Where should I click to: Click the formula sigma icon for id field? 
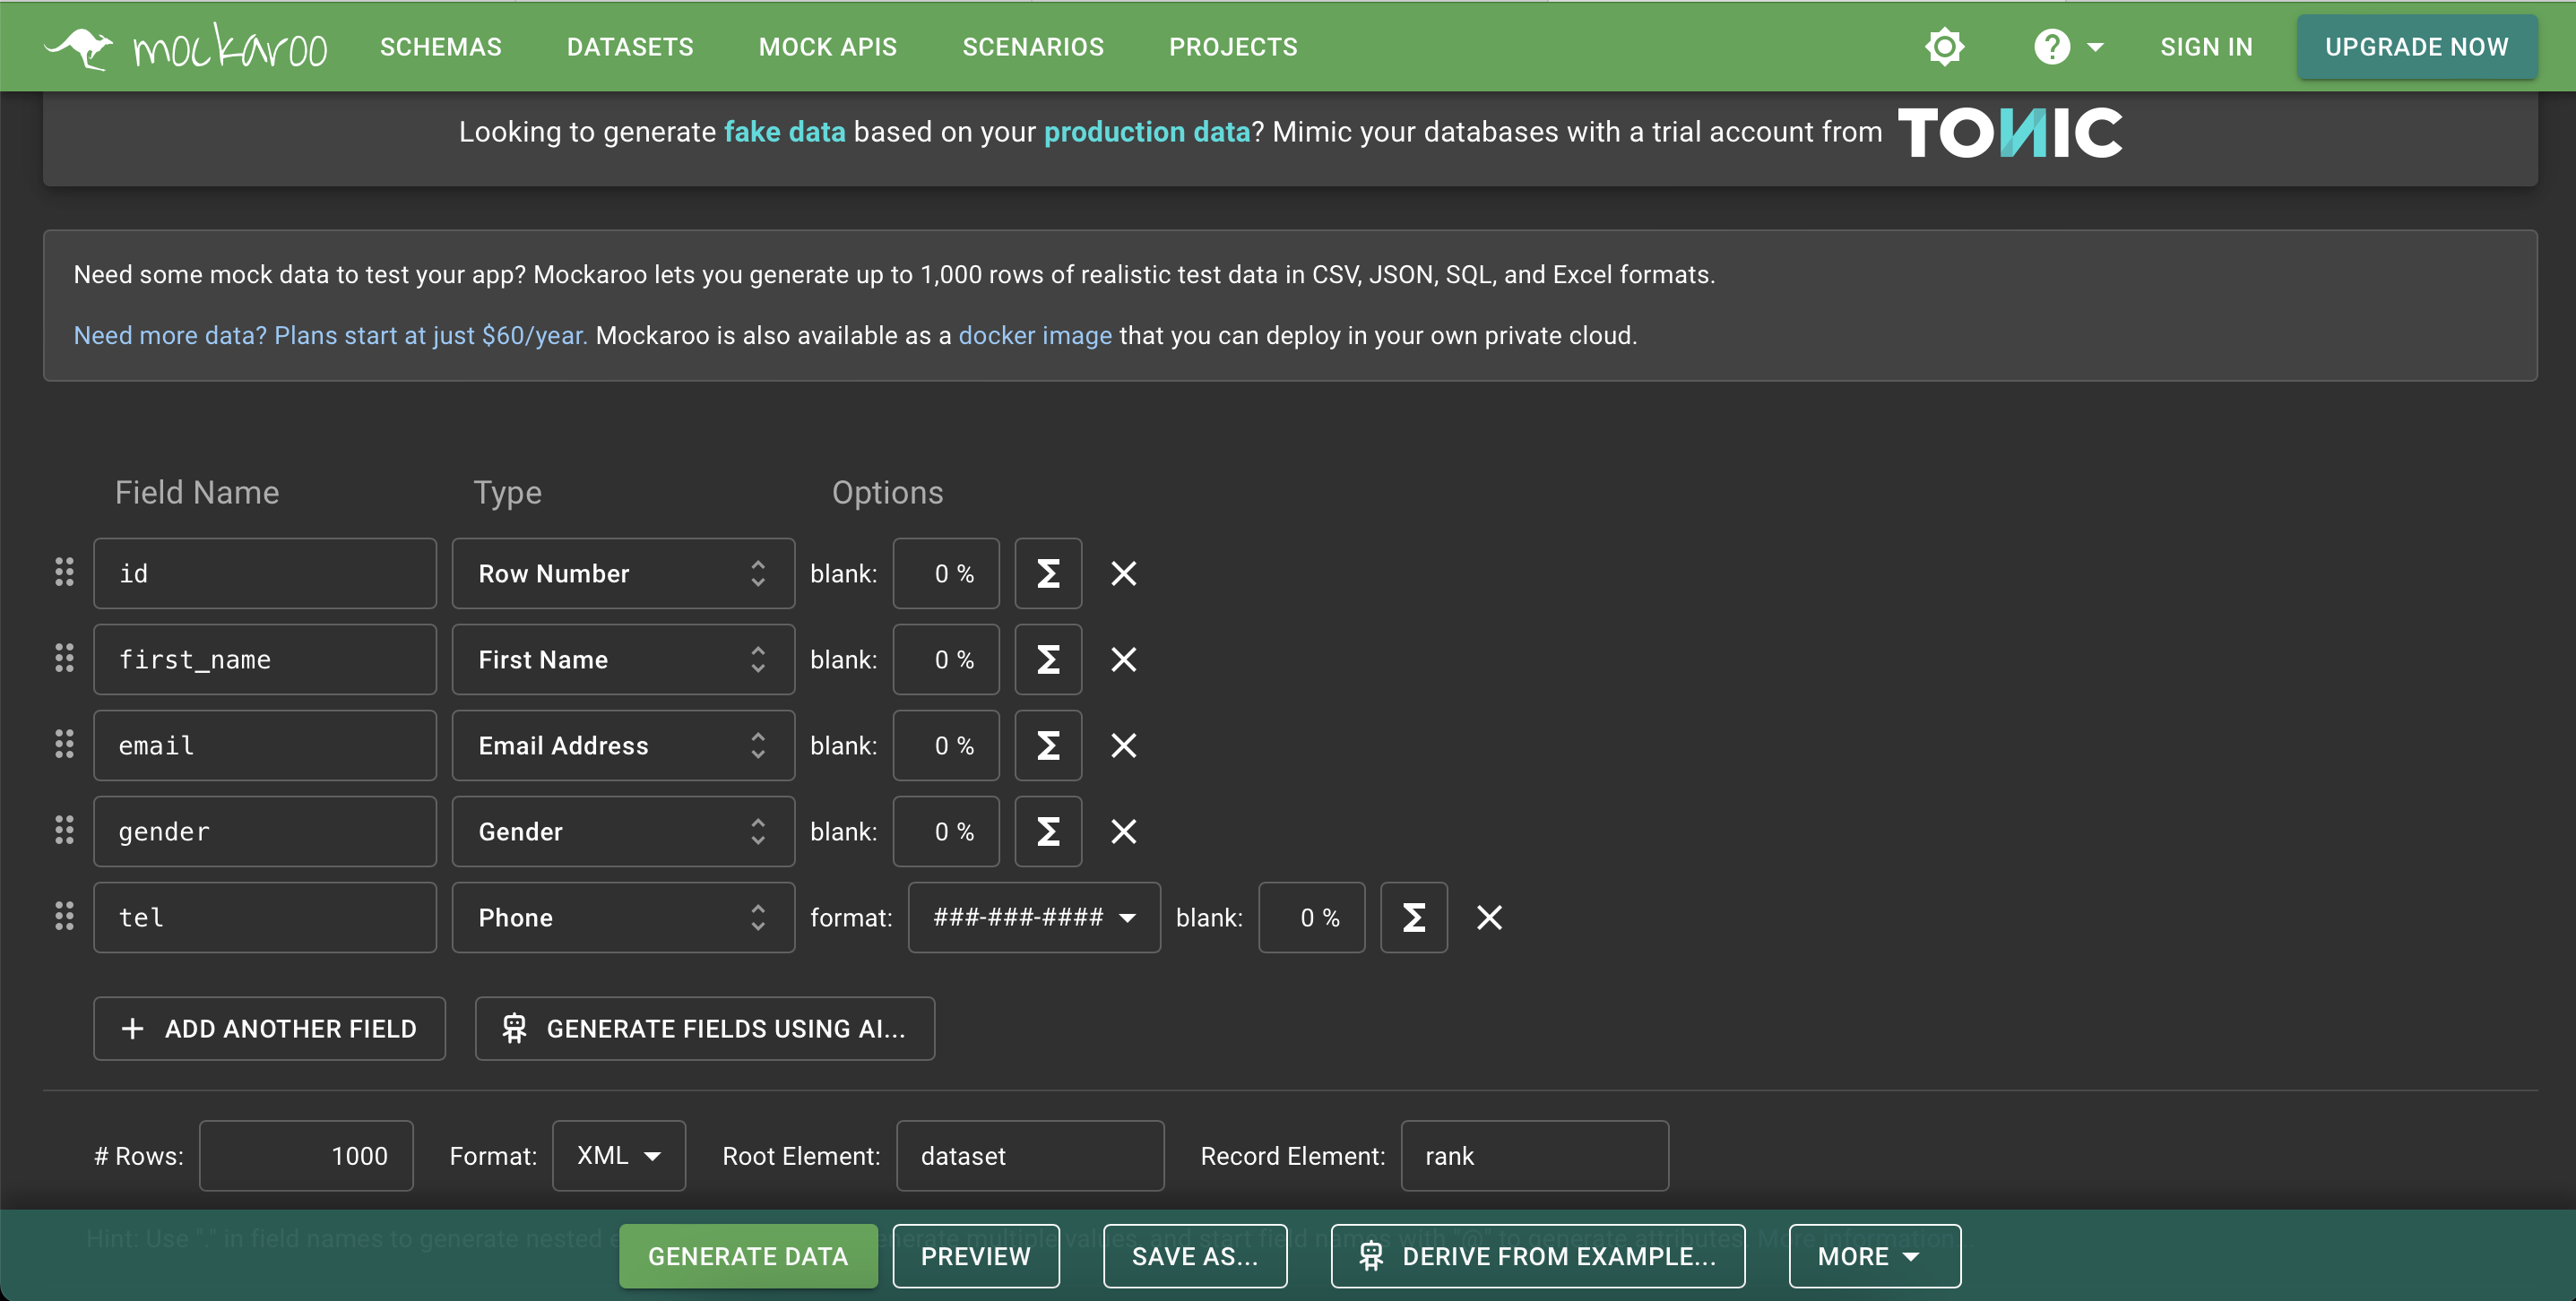tap(1047, 573)
